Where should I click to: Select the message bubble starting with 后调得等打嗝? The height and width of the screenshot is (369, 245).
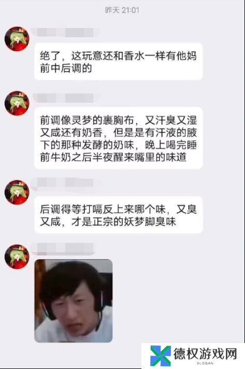(x=119, y=215)
